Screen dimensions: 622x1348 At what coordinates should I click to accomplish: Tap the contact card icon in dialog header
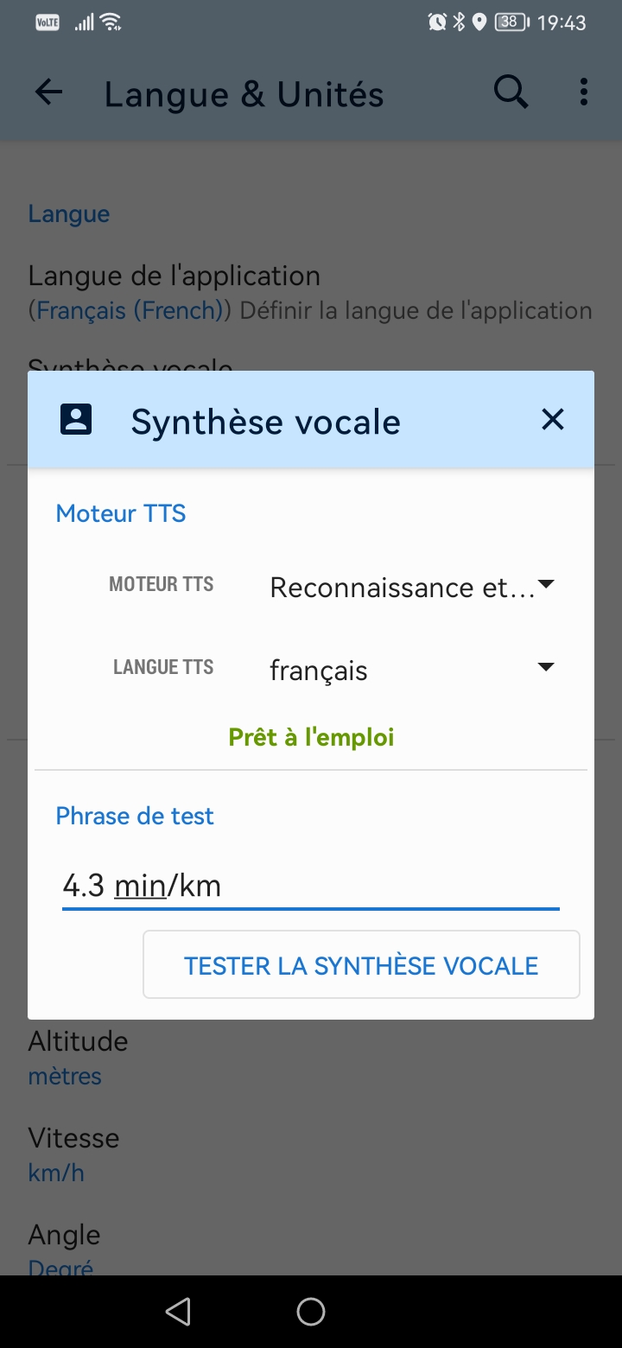(76, 420)
